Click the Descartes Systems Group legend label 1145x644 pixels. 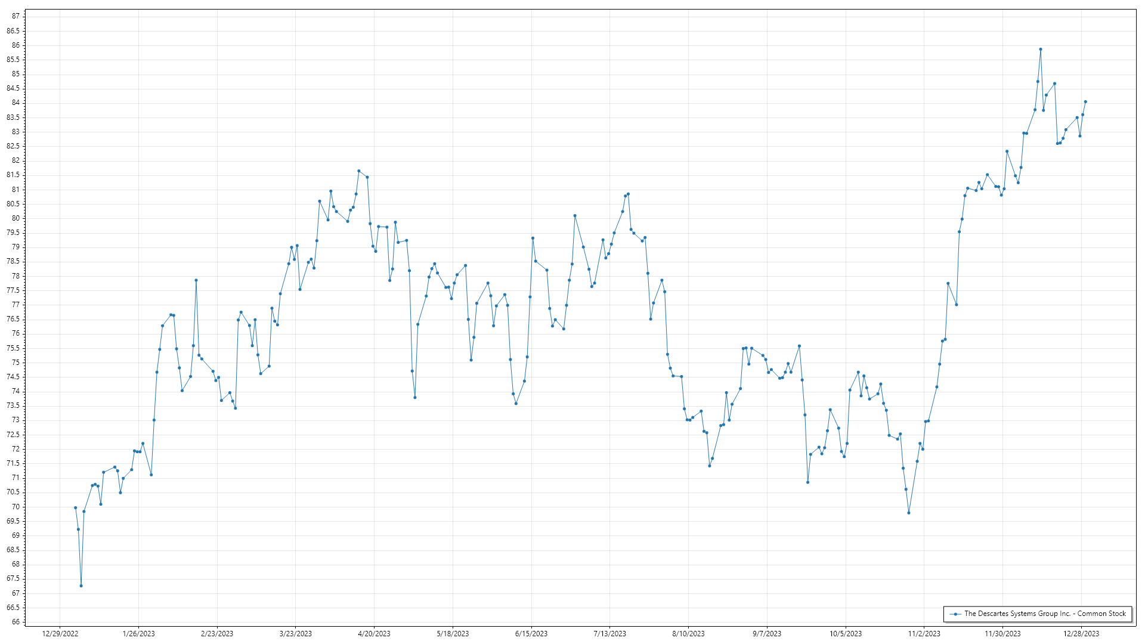[x=1045, y=614]
